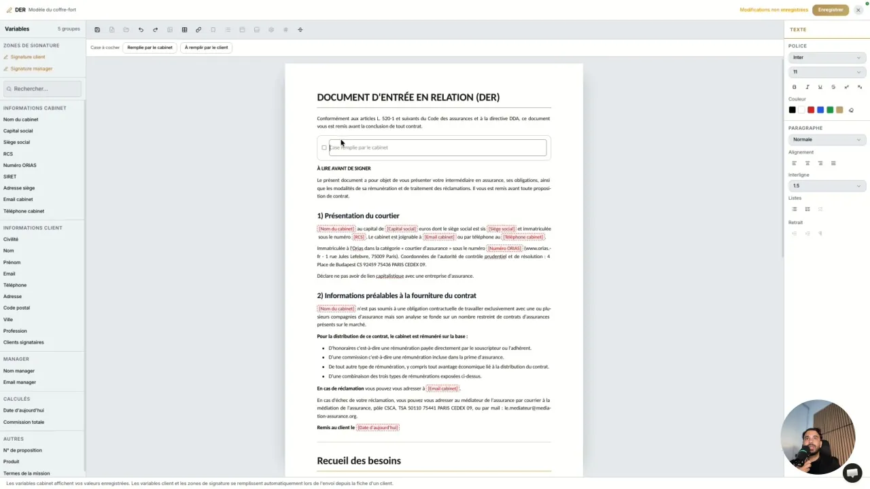Insert a table from the toolbar

click(x=184, y=30)
